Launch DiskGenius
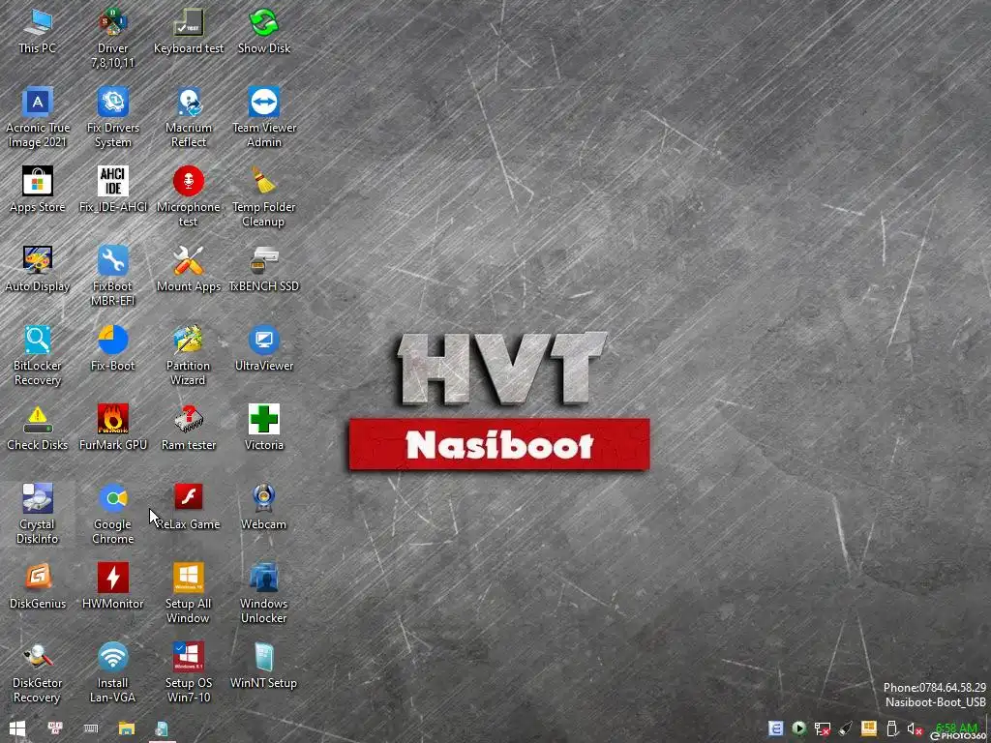 pos(38,586)
